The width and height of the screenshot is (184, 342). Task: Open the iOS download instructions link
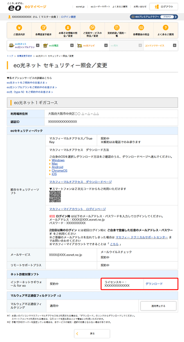tap(54, 174)
